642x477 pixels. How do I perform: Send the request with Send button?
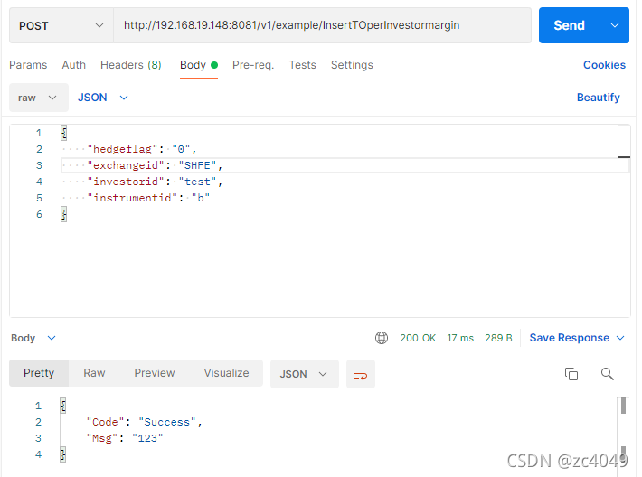pos(569,25)
